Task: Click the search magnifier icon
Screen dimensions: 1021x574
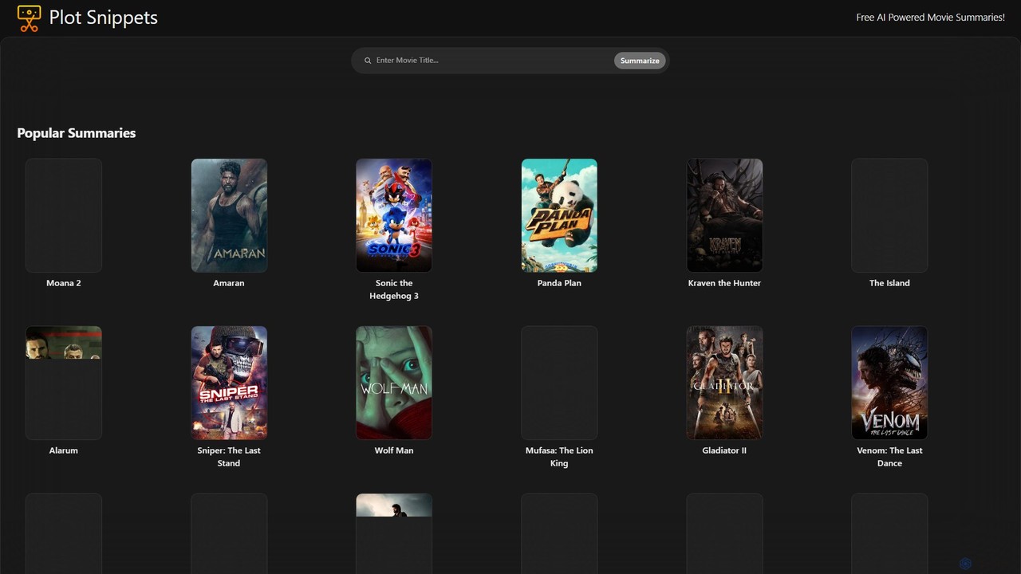Action: click(x=368, y=61)
